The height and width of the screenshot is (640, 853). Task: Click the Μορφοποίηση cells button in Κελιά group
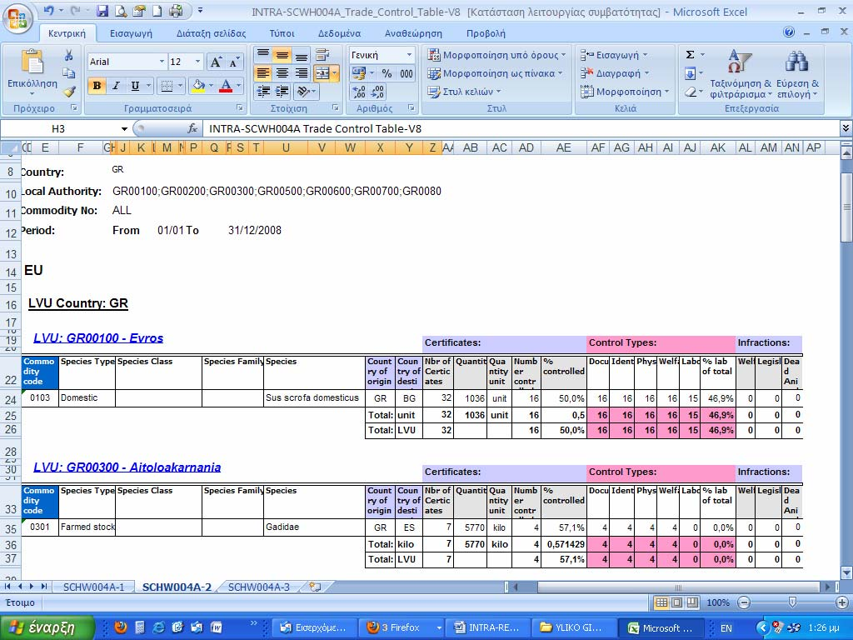coord(625,92)
